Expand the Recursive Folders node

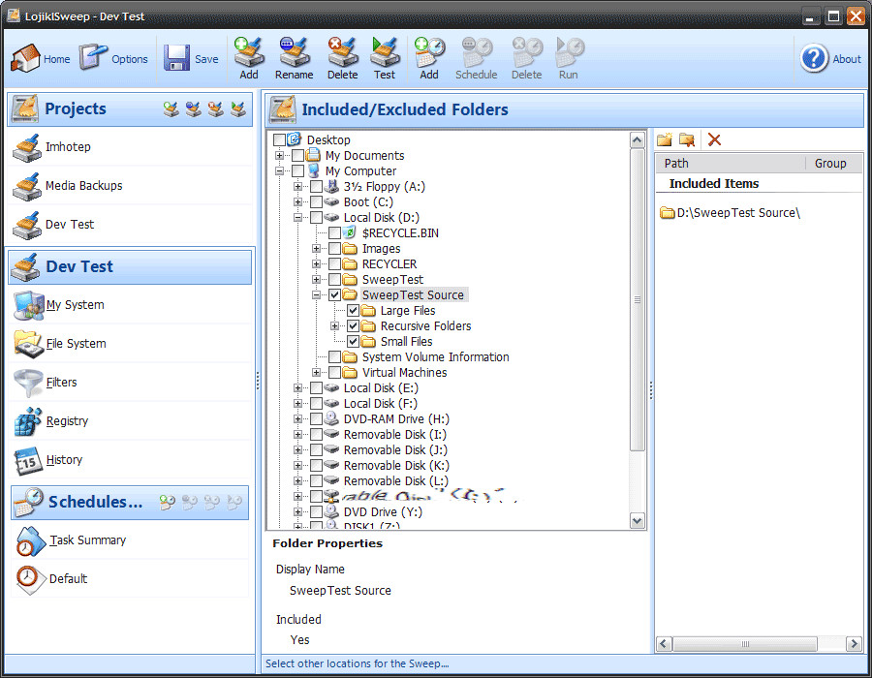click(x=335, y=326)
